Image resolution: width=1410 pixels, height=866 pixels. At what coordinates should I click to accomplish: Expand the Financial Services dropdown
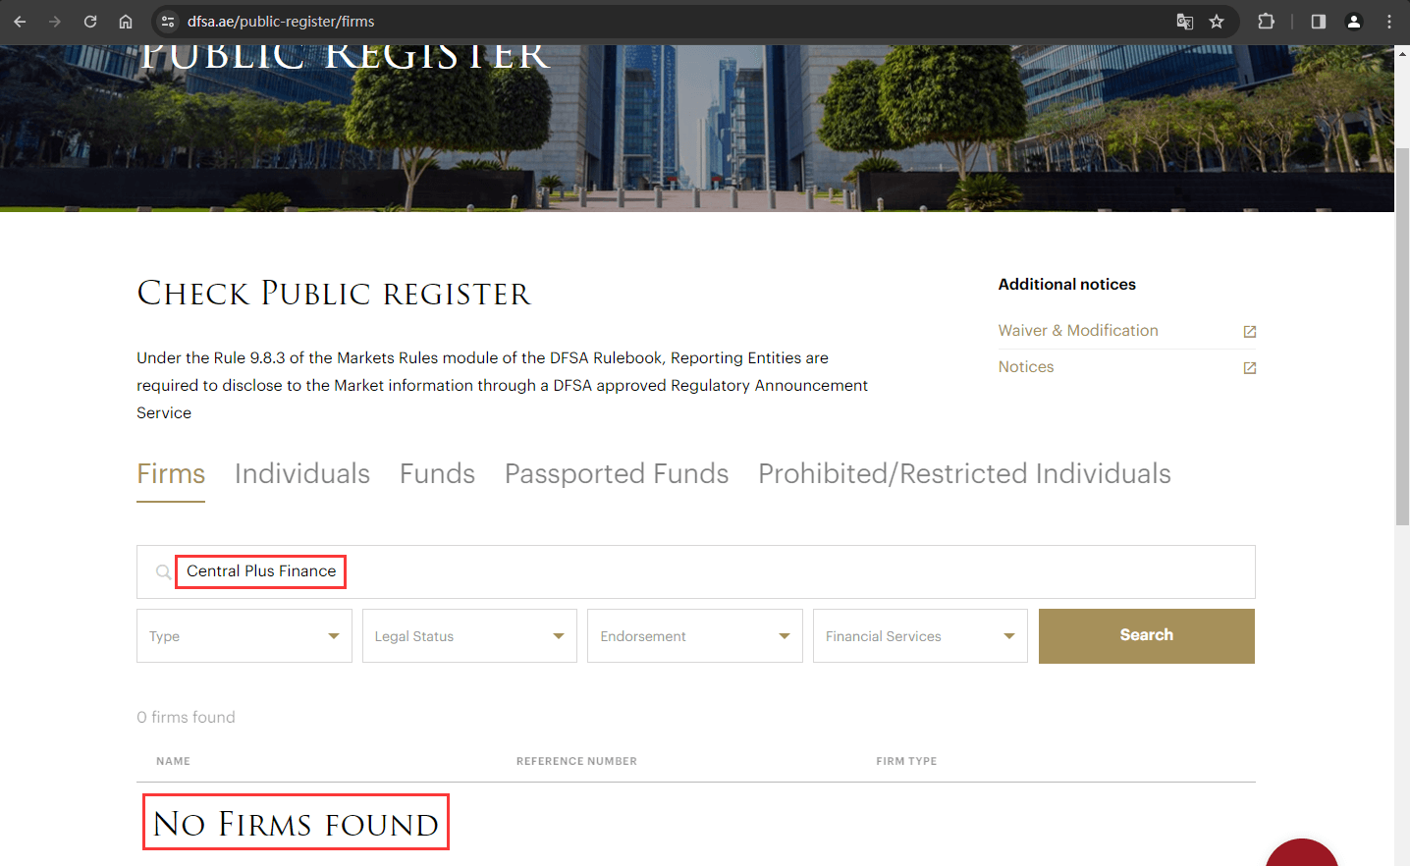click(x=920, y=636)
